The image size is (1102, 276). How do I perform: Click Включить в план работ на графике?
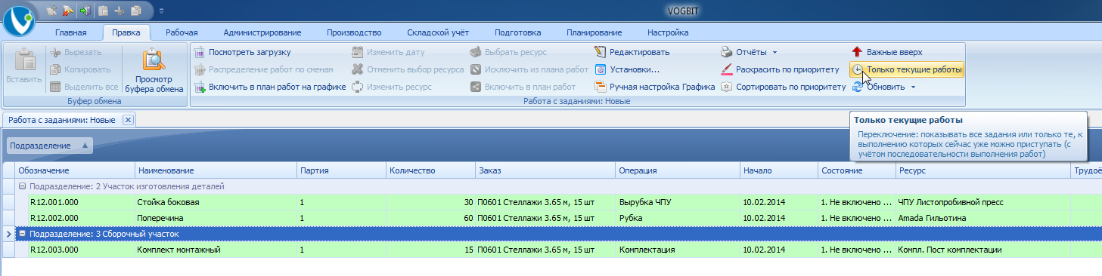click(x=269, y=87)
